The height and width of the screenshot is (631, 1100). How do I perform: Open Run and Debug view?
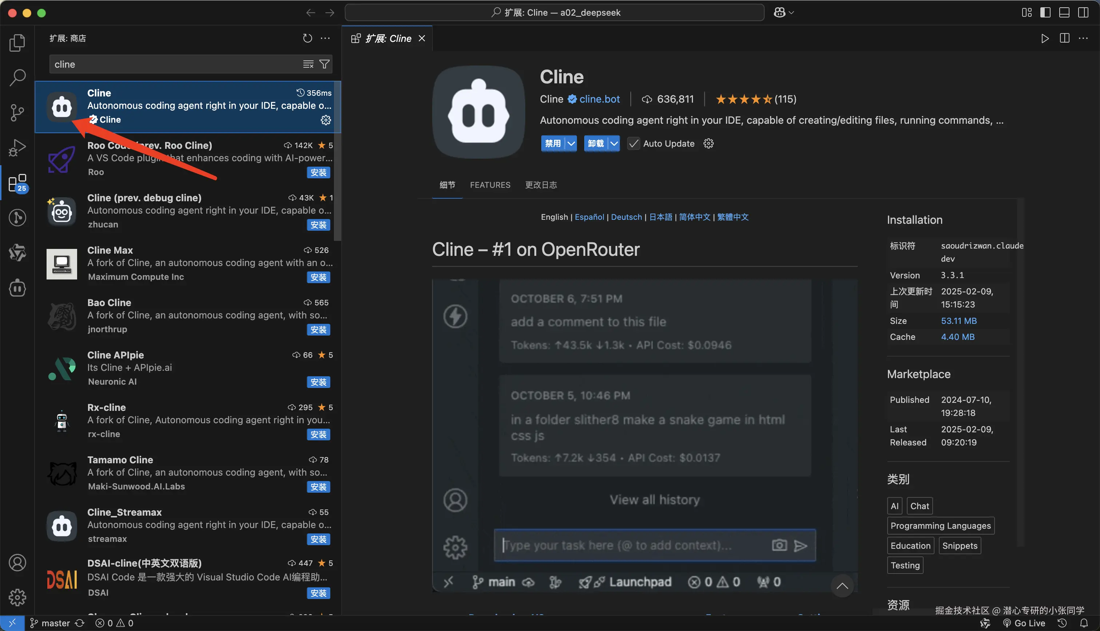click(17, 148)
